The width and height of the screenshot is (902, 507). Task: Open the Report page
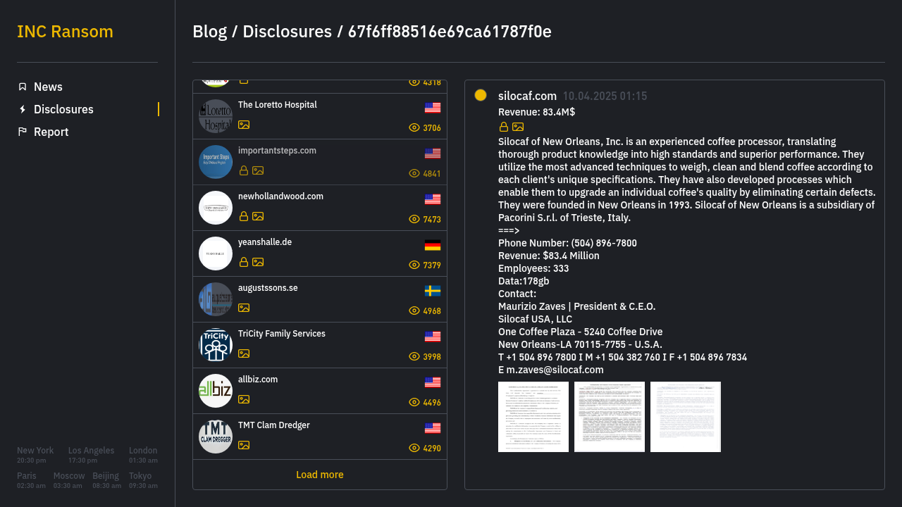[51, 132]
